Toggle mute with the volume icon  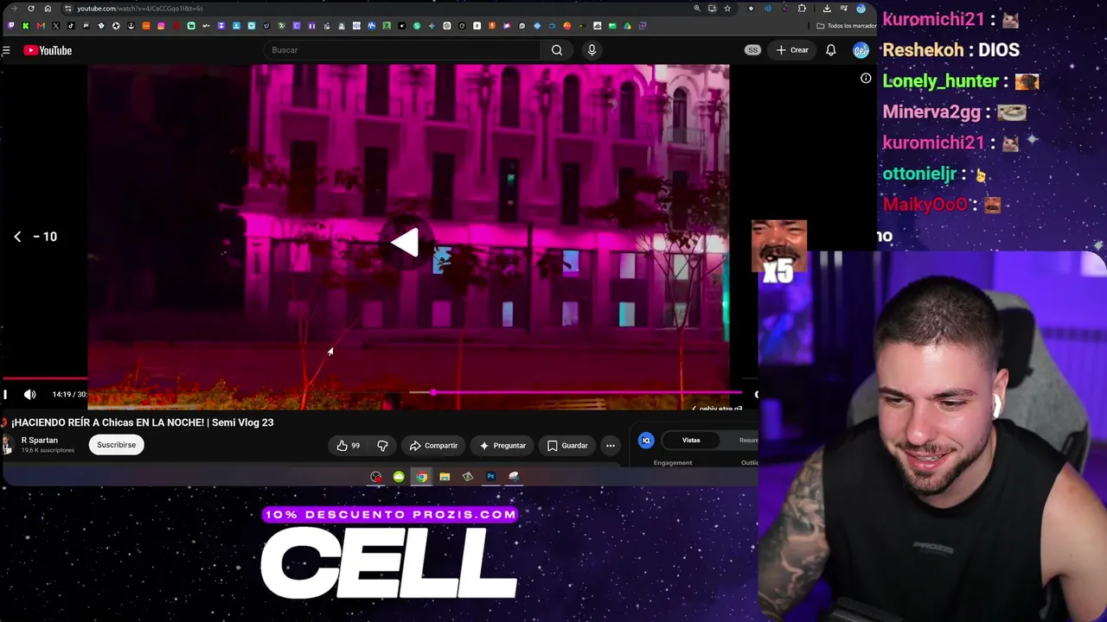coord(29,395)
